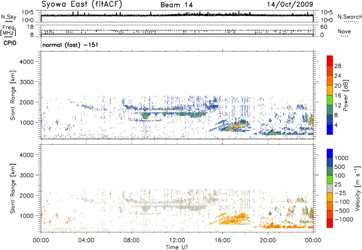
Task: Click the left '10^5' noise axis label
Action: click(28, 12)
